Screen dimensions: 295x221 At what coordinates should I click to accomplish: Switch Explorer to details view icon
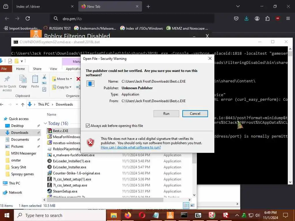coord(186,205)
